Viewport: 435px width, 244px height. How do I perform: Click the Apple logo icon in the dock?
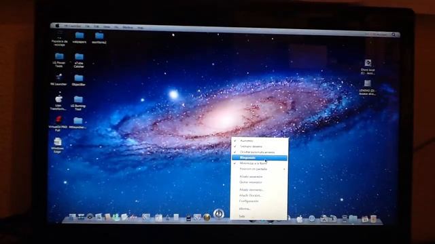300,219
